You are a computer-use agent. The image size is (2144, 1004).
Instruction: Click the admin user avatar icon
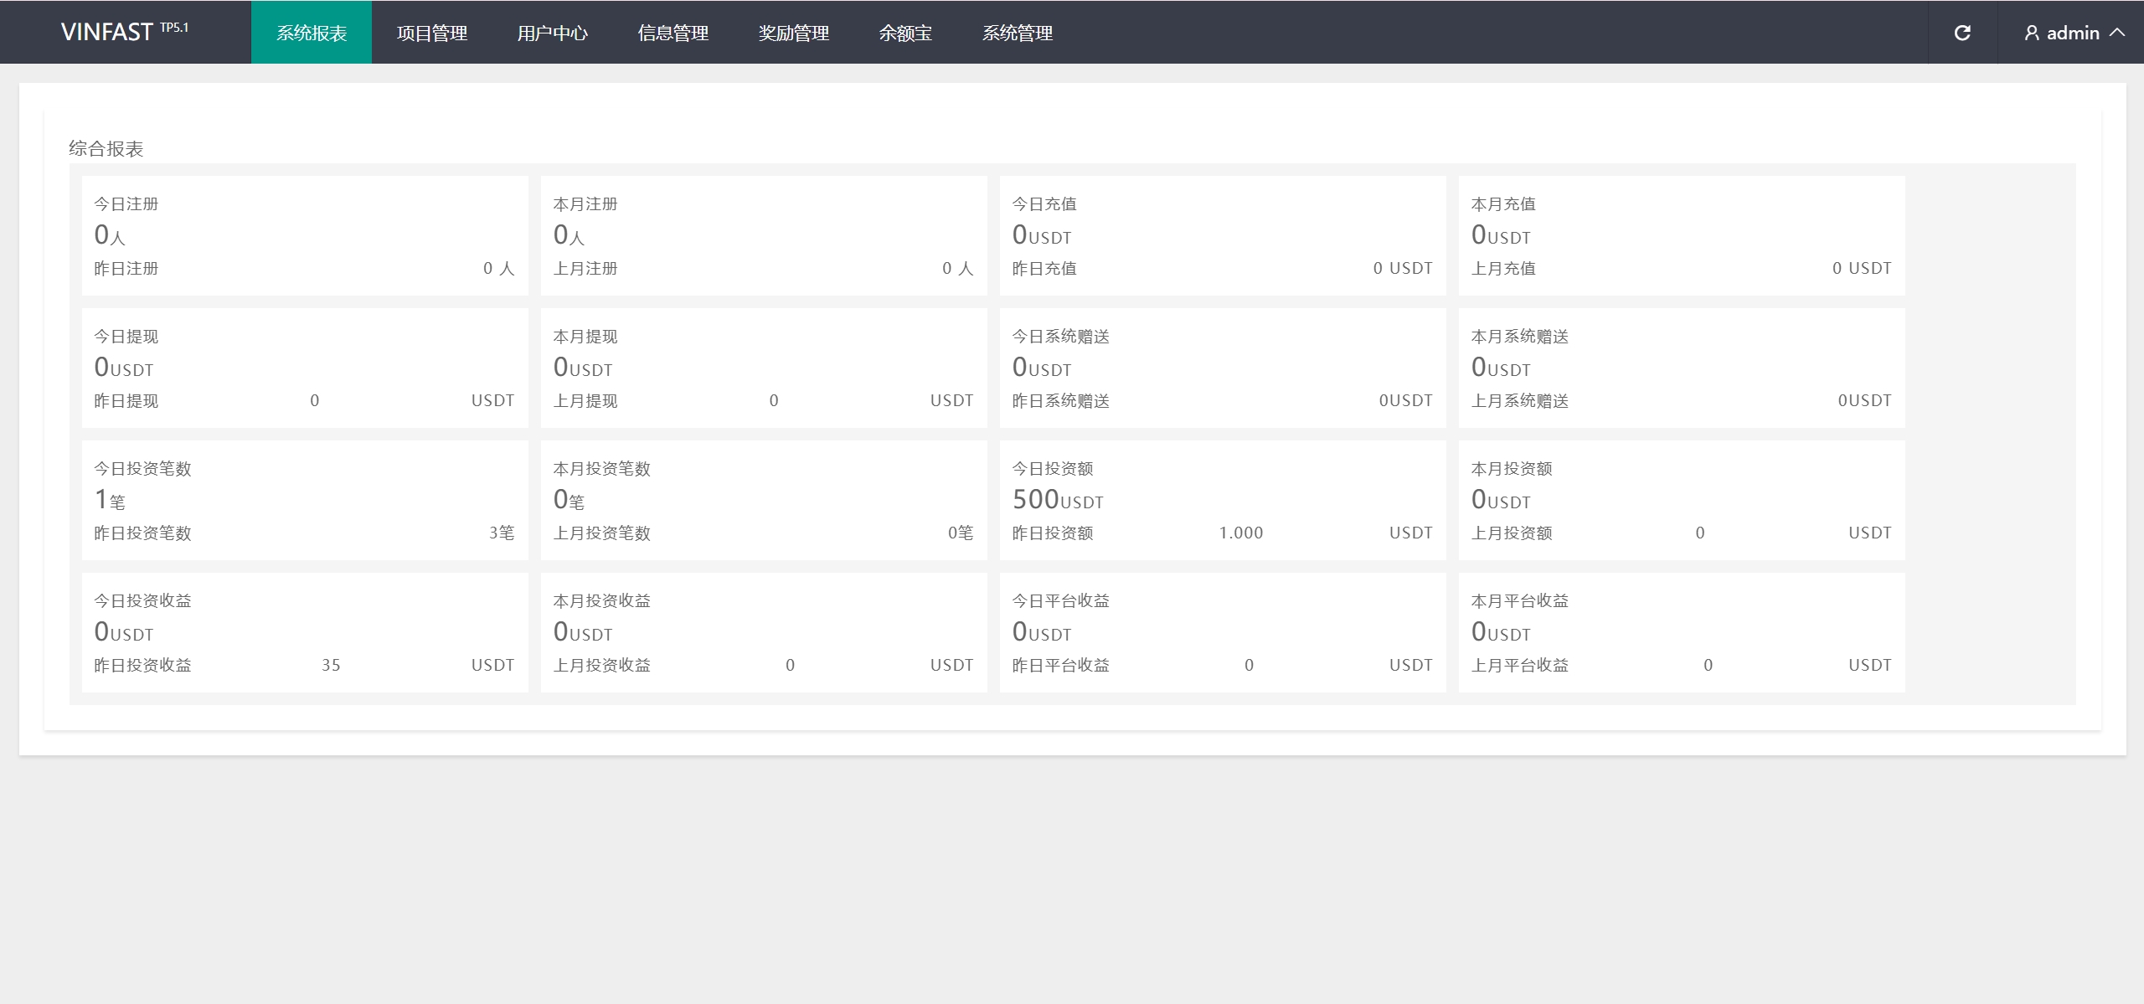click(x=2031, y=33)
